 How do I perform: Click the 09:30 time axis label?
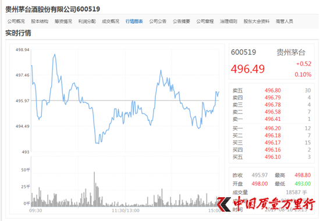[35, 211]
